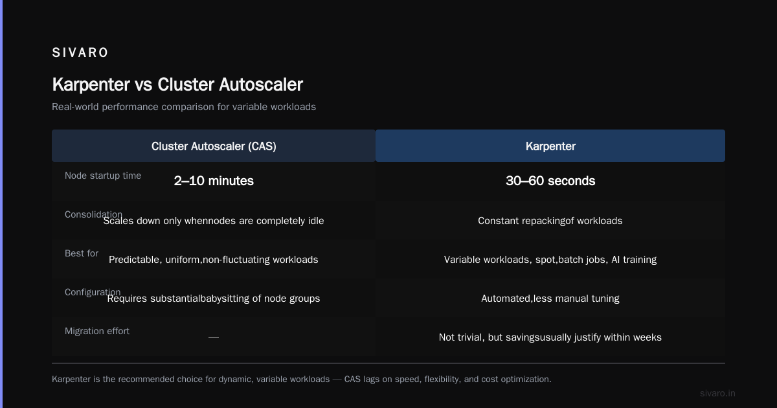Screen dimensions: 777x408
Task: Click the sivaro.in link
Action: click(x=717, y=393)
